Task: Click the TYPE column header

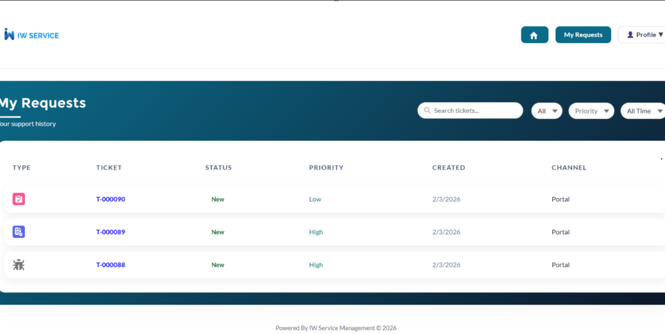Action: click(22, 168)
